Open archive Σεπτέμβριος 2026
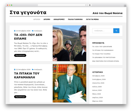The width and height of the screenshot is (132, 112). 99,79
